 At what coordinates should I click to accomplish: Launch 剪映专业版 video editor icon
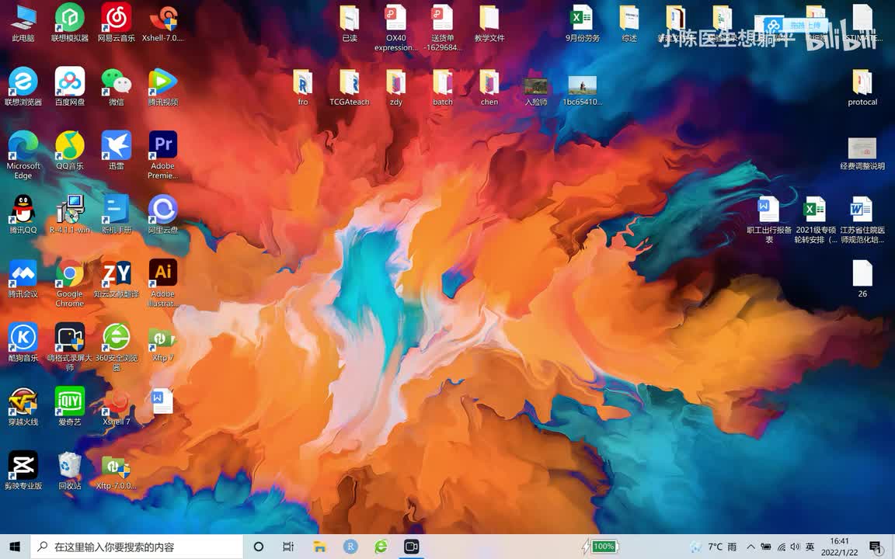(23, 470)
